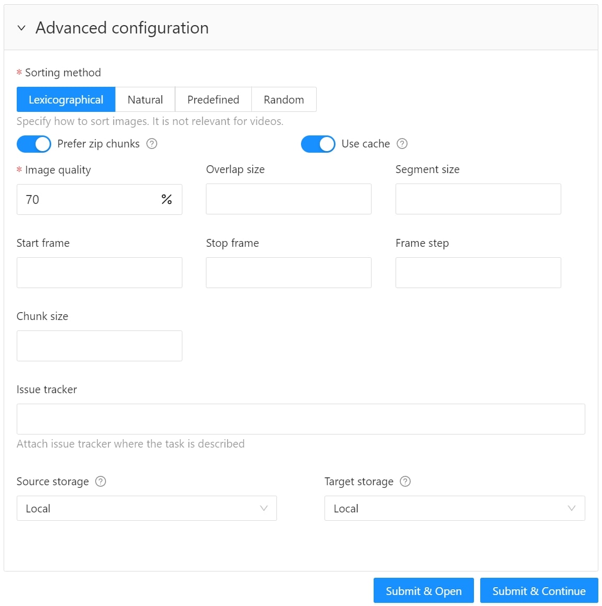The height and width of the screenshot is (606, 602).
Task: Choose Predefined sorting method
Action: click(213, 99)
